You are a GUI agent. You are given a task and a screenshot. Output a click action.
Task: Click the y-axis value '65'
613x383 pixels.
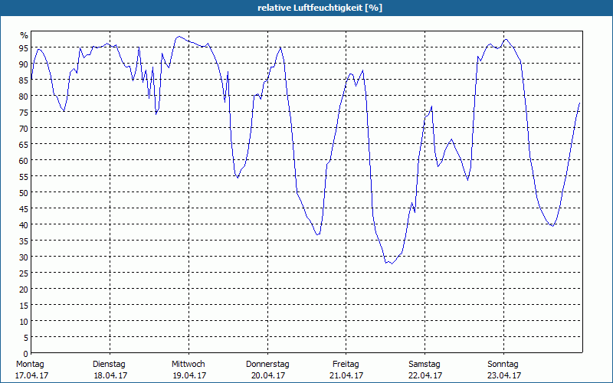tap(24, 145)
